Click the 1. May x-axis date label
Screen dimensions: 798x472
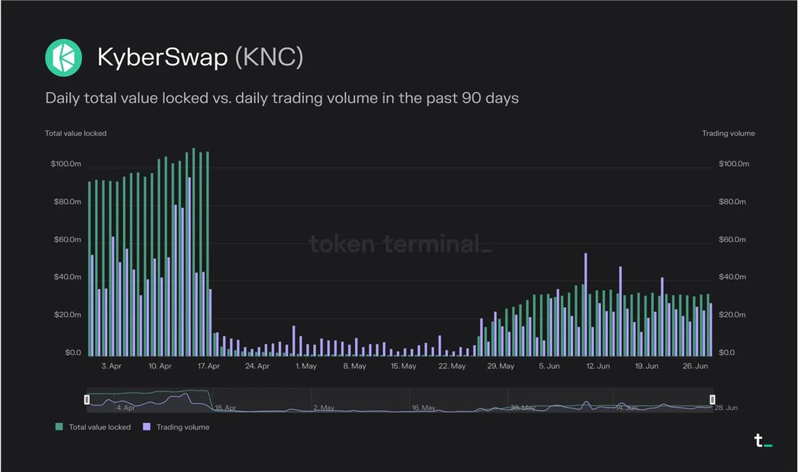(306, 366)
